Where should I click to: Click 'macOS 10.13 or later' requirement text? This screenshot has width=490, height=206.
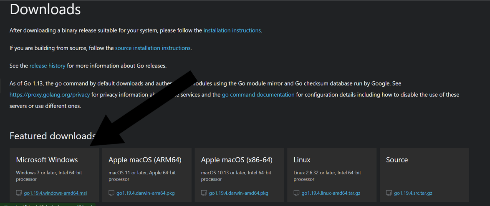pyautogui.click(x=236, y=176)
